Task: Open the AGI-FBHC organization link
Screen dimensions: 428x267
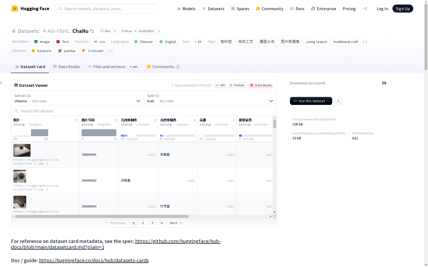Action: click(58, 31)
